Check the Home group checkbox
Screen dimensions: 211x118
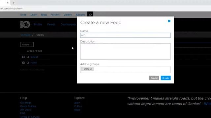(x=28, y=63)
